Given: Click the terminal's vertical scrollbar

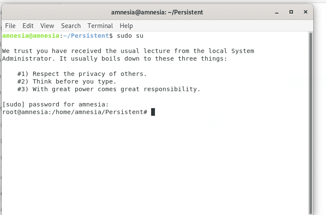Looking at the screenshot, I should coord(311,123).
